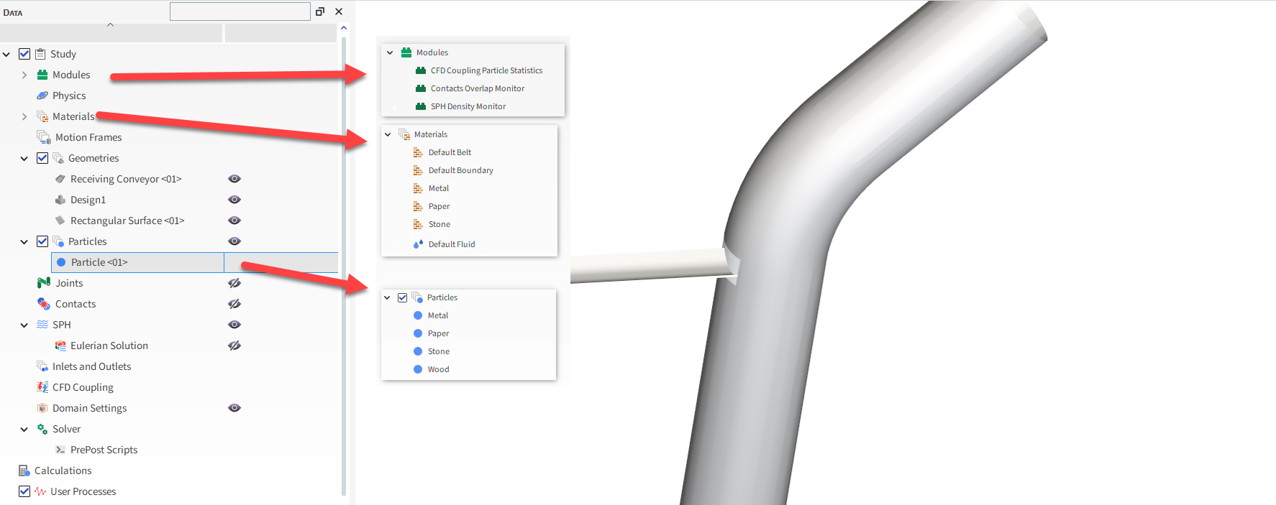This screenshot has height=505, width=1276.
Task: Click the Contacts icon
Action: coord(44,304)
